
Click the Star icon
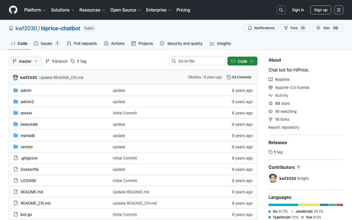coord(318,28)
